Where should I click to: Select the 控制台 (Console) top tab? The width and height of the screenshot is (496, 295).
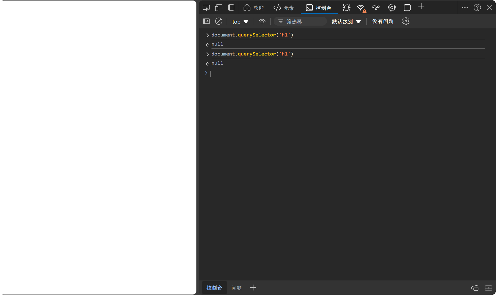pos(319,8)
